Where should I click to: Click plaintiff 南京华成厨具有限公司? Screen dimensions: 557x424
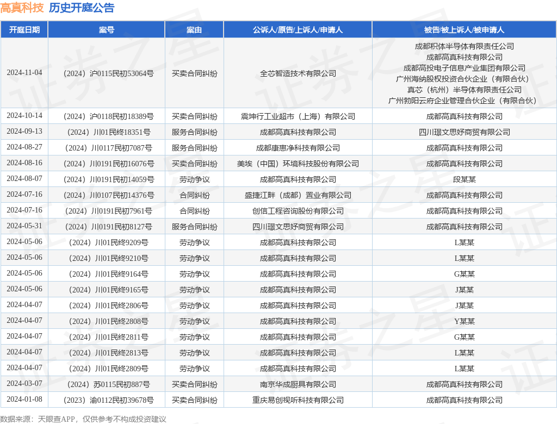click(x=298, y=384)
